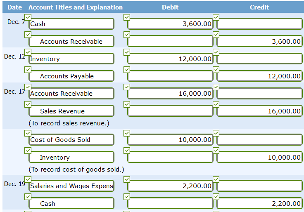
Task: Click the empty debit field beside 16,000.00 credit
Action: point(170,111)
